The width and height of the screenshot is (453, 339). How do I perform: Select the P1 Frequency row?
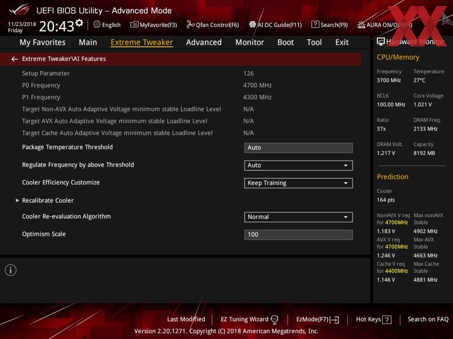pyautogui.click(x=180, y=97)
